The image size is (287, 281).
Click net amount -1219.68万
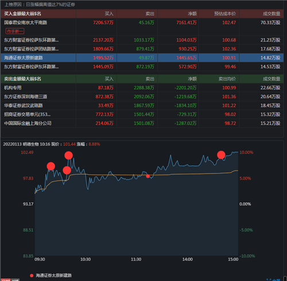(x=185, y=97)
